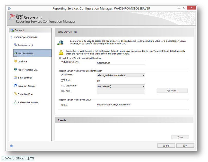Click the Report Manager URL globe icon
Image resolution: width=208 pixels, height=162 pixels.
click(15, 69)
